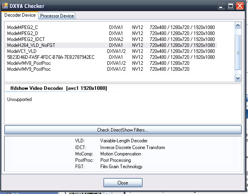Select the ModeVC1_VLD row
Image resolution: width=248 pixels, height=194 pixels.
point(111,51)
